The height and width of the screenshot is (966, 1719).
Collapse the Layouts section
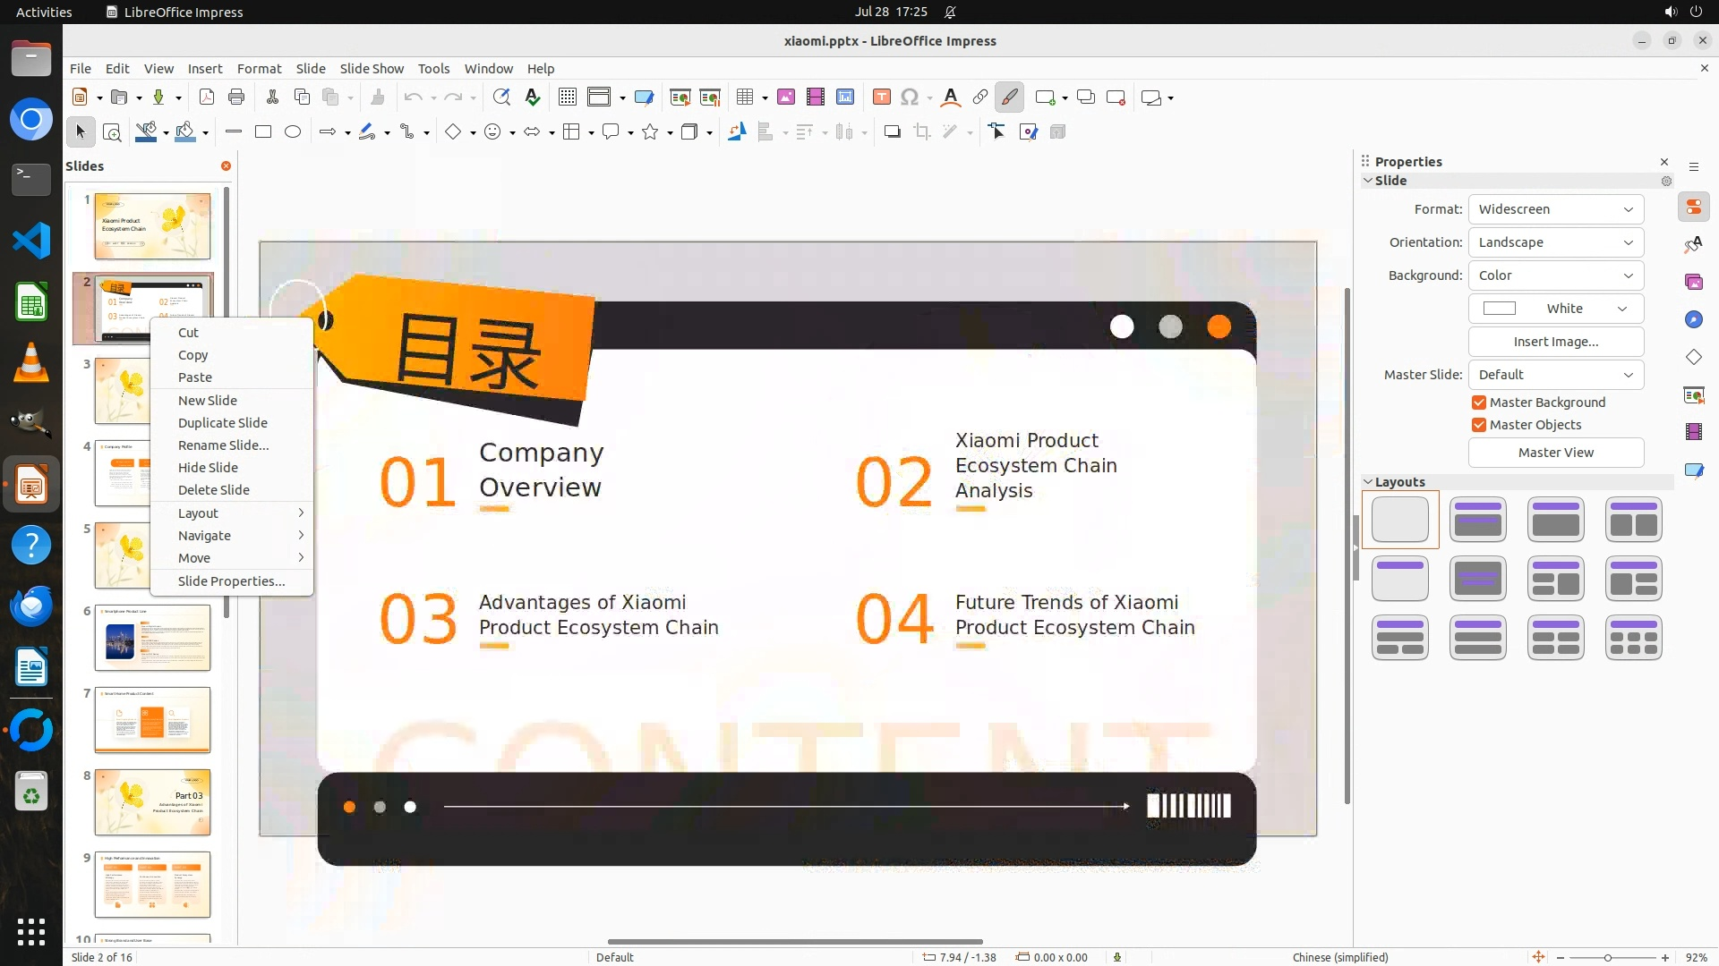[x=1368, y=482]
